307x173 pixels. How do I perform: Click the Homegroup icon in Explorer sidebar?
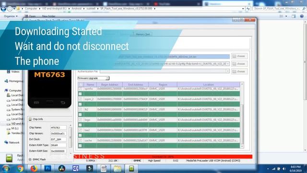6,81
